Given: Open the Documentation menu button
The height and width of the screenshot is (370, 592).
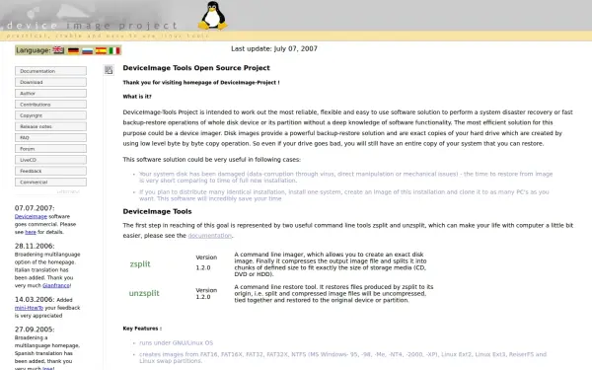Looking at the screenshot, I should pyautogui.click(x=50, y=71).
